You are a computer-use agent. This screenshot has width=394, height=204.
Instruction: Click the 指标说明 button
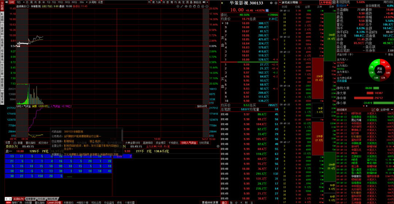202,106
